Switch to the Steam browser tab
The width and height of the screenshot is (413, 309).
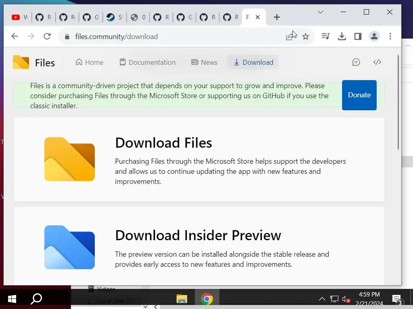(x=114, y=17)
